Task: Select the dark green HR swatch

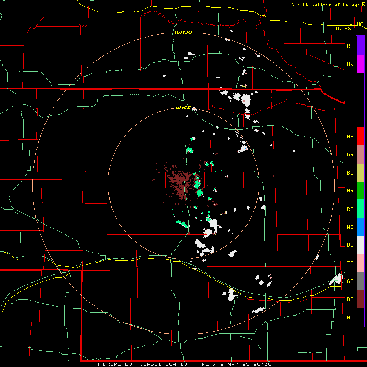Action: click(x=360, y=191)
